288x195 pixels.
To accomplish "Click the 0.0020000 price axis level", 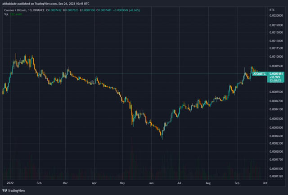I will pos(277,15).
